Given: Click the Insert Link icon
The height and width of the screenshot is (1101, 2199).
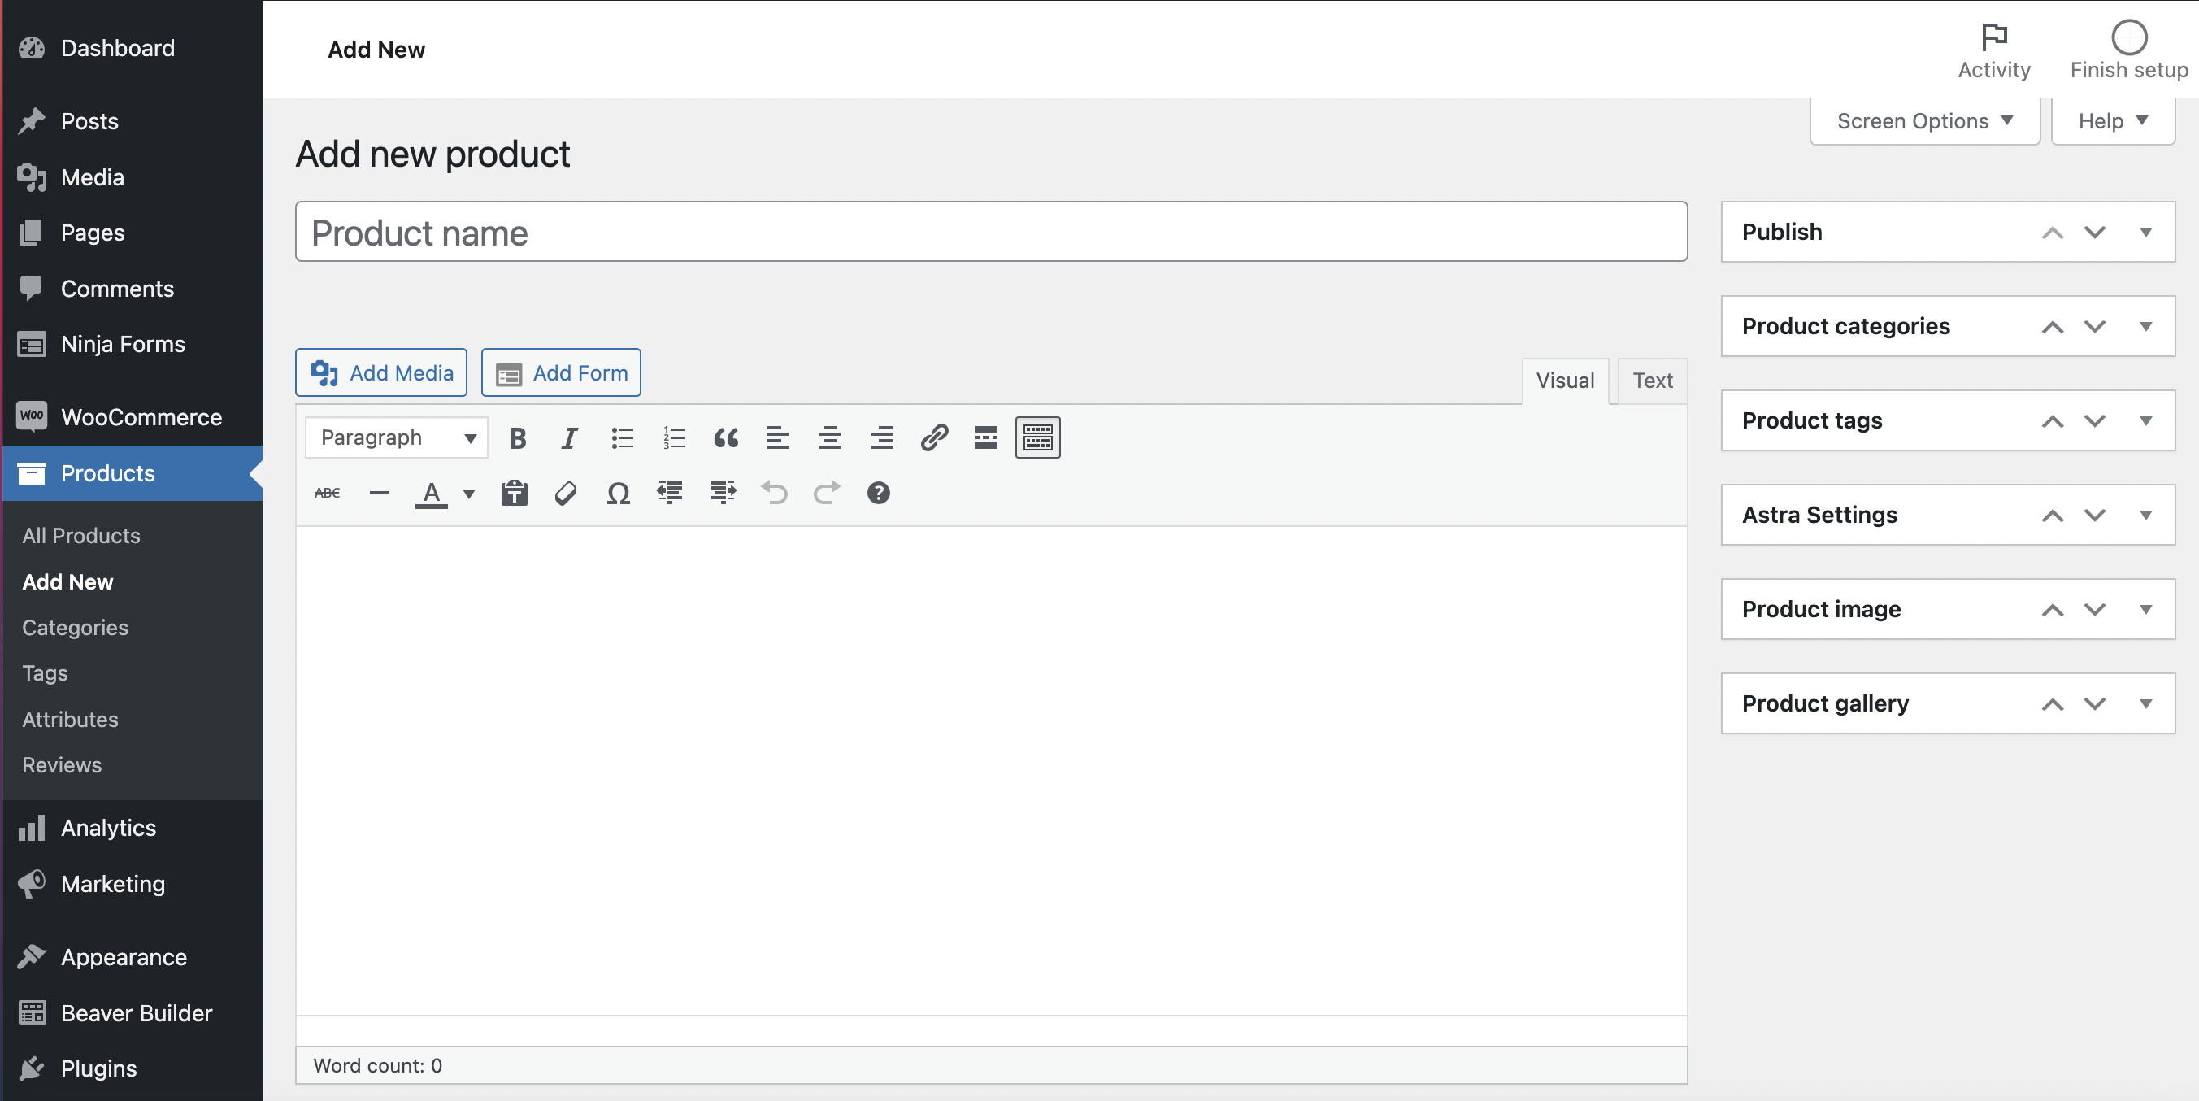Looking at the screenshot, I should coord(933,438).
